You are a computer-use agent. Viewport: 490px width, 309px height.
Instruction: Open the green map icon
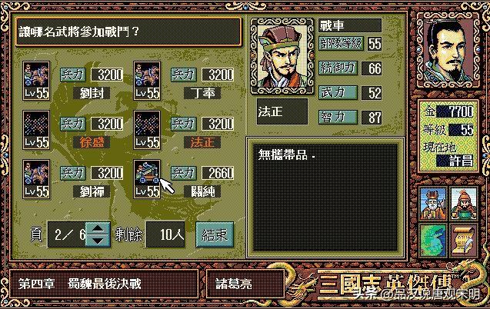point(433,240)
